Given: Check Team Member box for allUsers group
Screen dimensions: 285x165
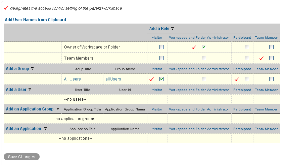Looking at the screenshot, I should [x=271, y=79].
